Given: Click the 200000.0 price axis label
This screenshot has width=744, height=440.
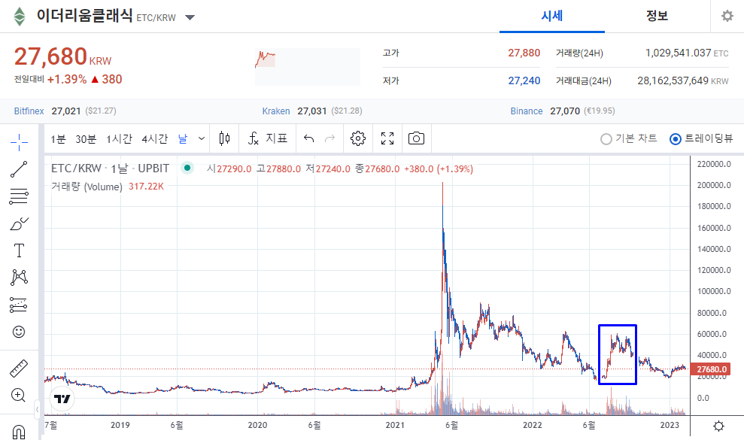Looking at the screenshot, I should pos(714,185).
